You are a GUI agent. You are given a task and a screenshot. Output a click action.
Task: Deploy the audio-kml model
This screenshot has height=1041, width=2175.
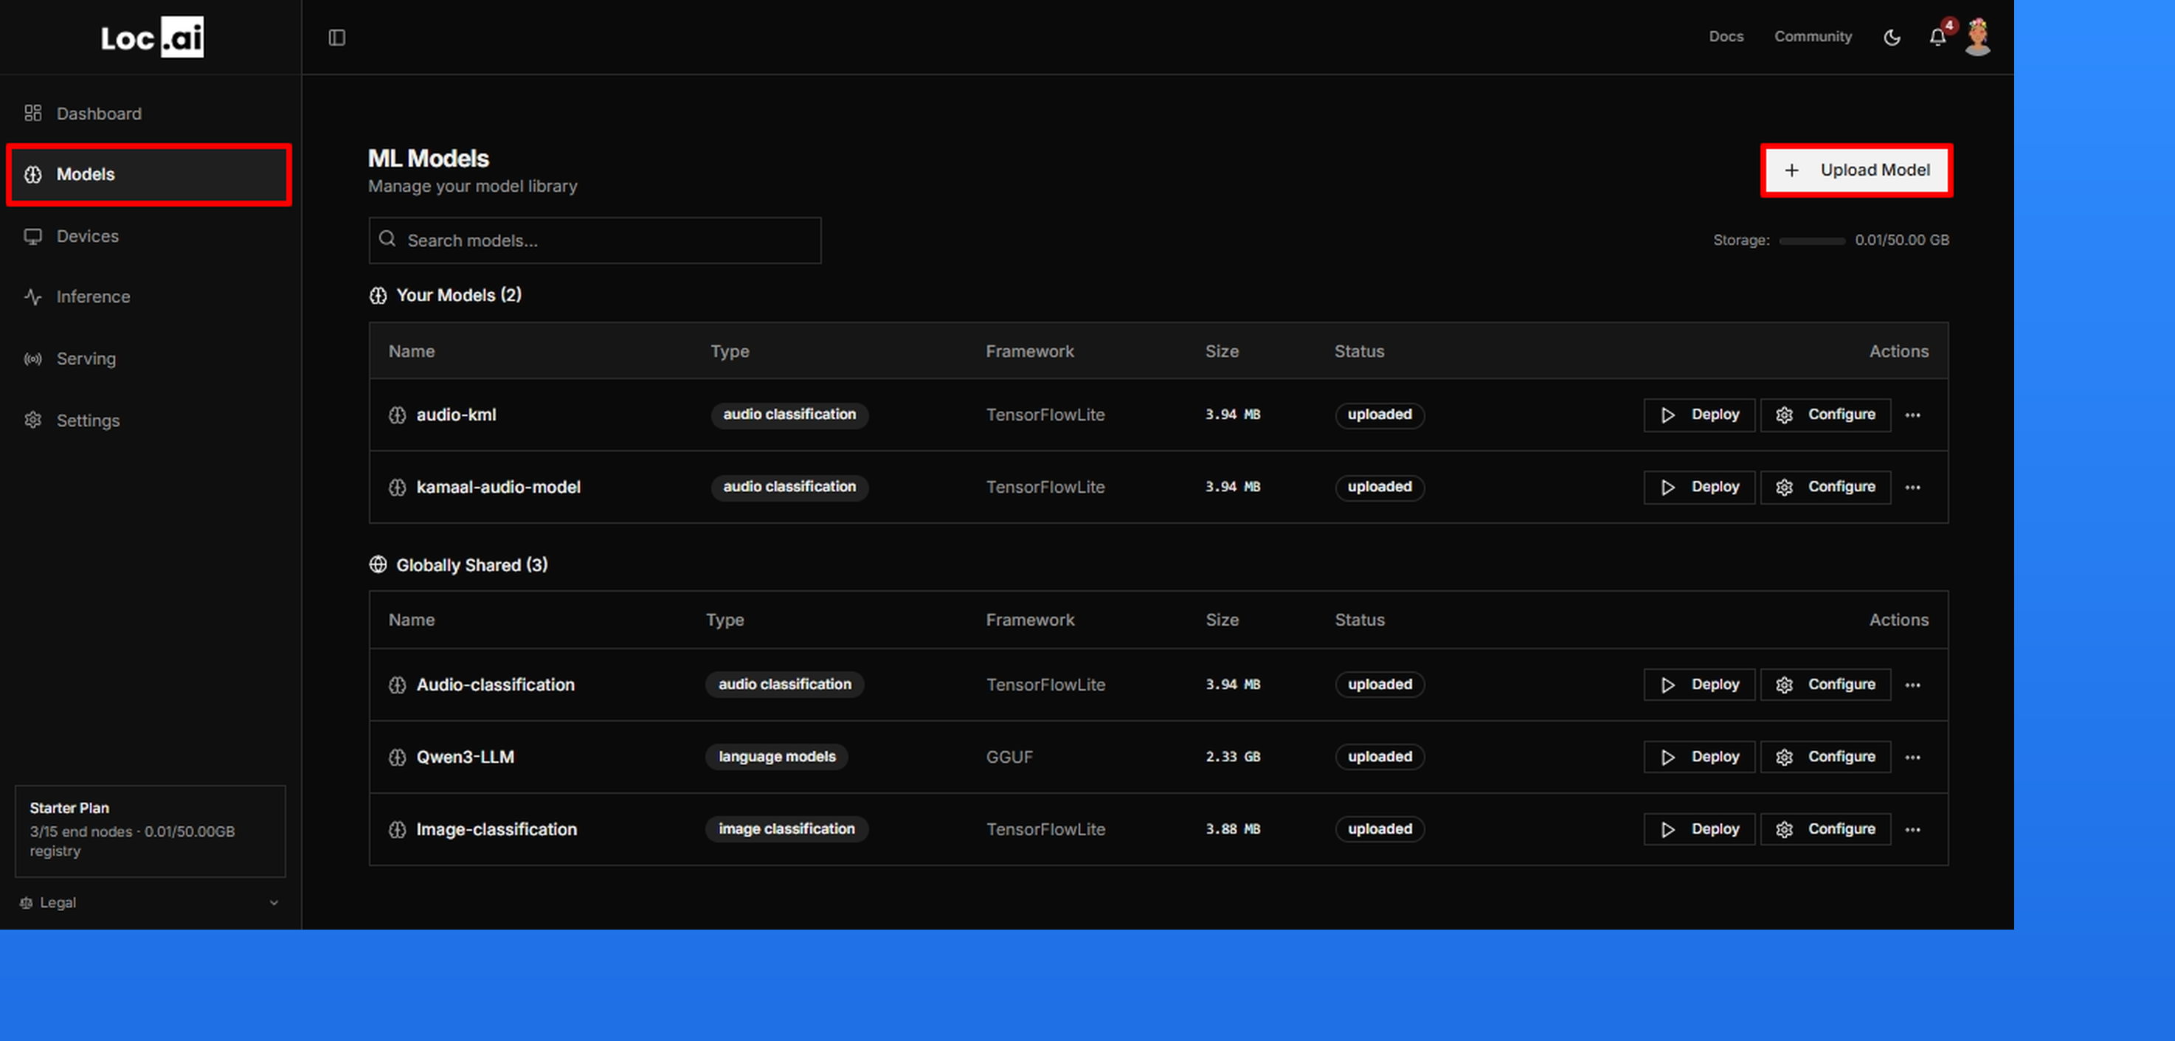[1699, 415]
